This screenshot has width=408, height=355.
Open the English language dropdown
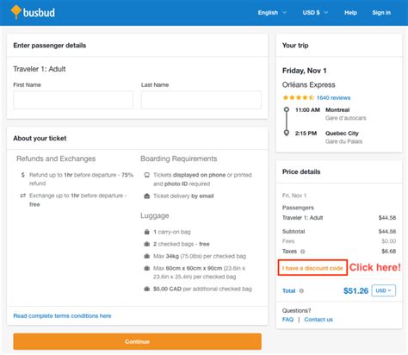click(x=272, y=13)
